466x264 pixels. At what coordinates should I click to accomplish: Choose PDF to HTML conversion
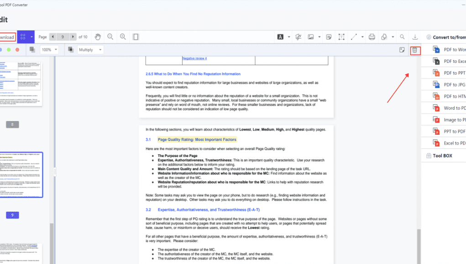click(x=450, y=96)
